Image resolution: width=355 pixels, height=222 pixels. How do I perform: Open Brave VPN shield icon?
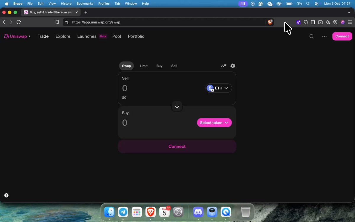click(x=335, y=22)
